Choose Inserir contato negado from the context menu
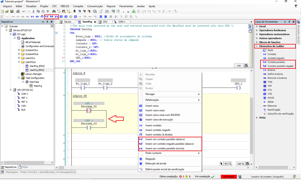The image size is (304, 180). pyautogui.click(x=158, y=130)
